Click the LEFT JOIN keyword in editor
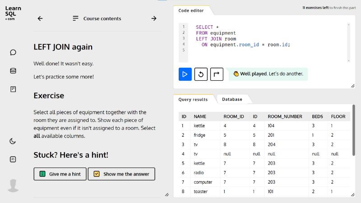This screenshot has width=361, height=203. pos(209,39)
